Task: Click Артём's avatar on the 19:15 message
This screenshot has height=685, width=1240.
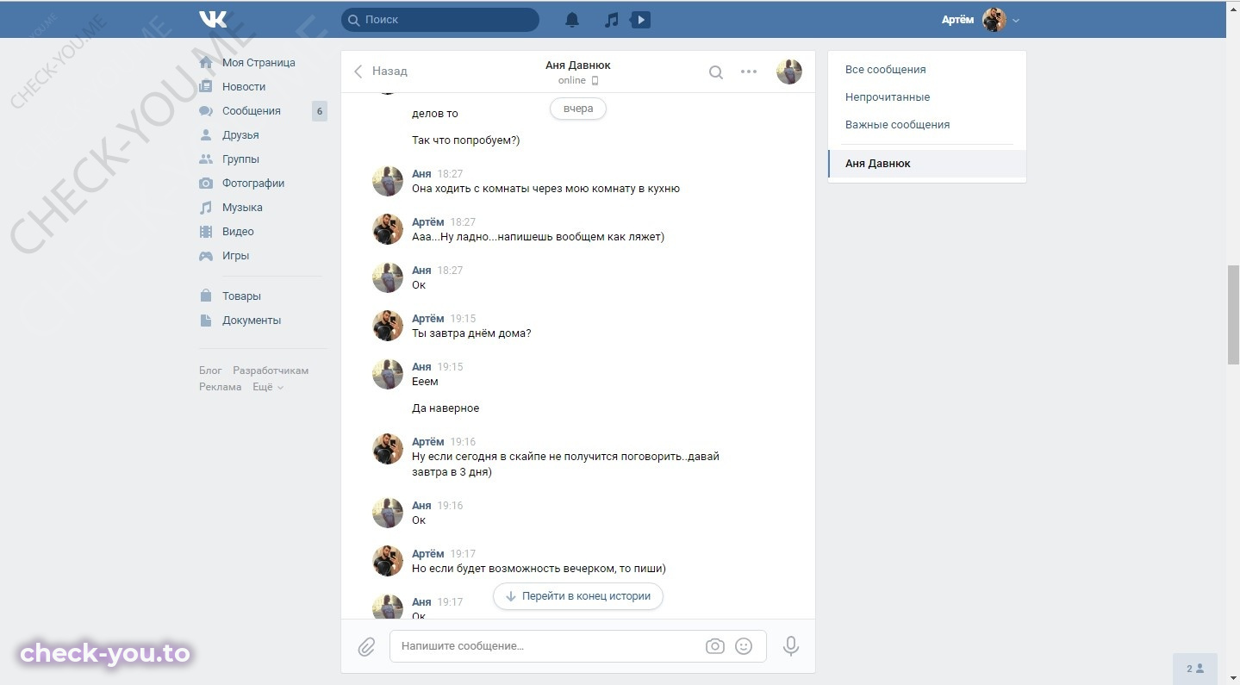Action: [x=388, y=326]
